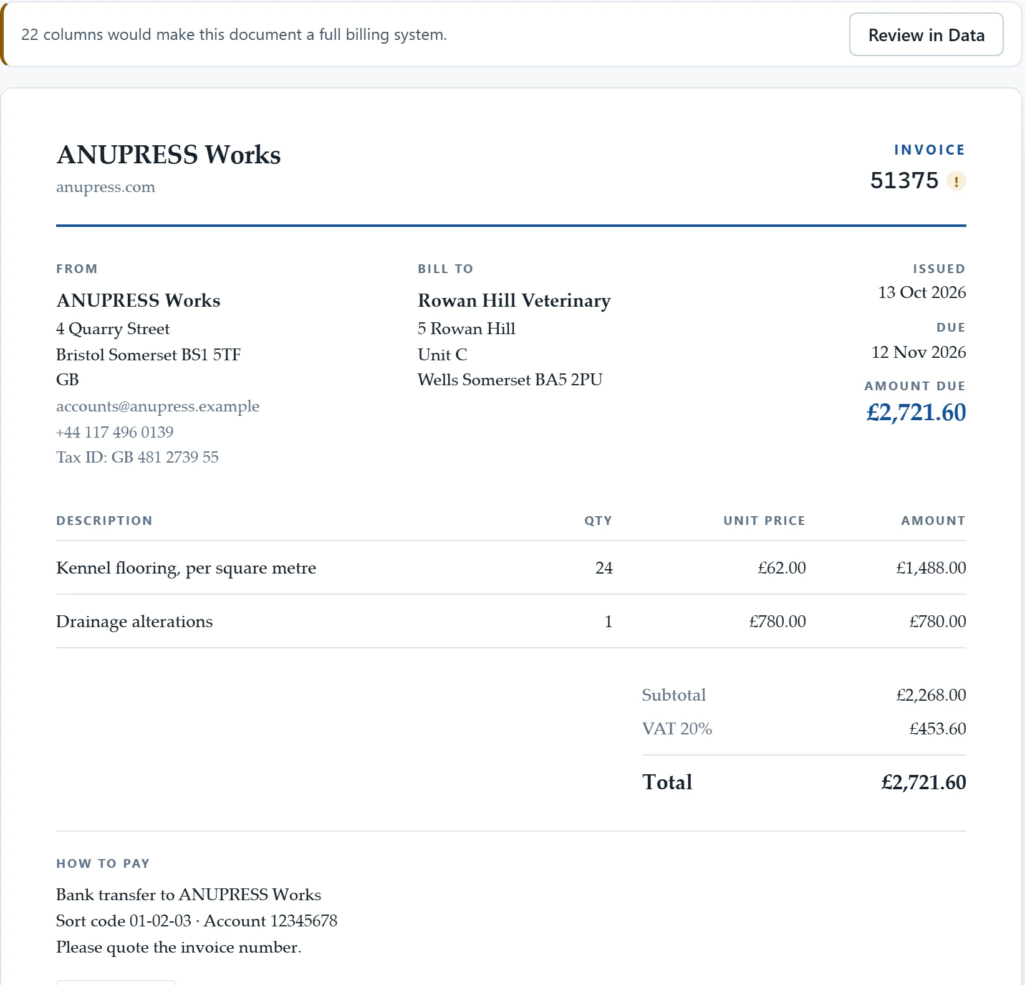Click the 4 Quarry Street address line
Image resolution: width=1025 pixels, height=985 pixels.
pos(113,329)
